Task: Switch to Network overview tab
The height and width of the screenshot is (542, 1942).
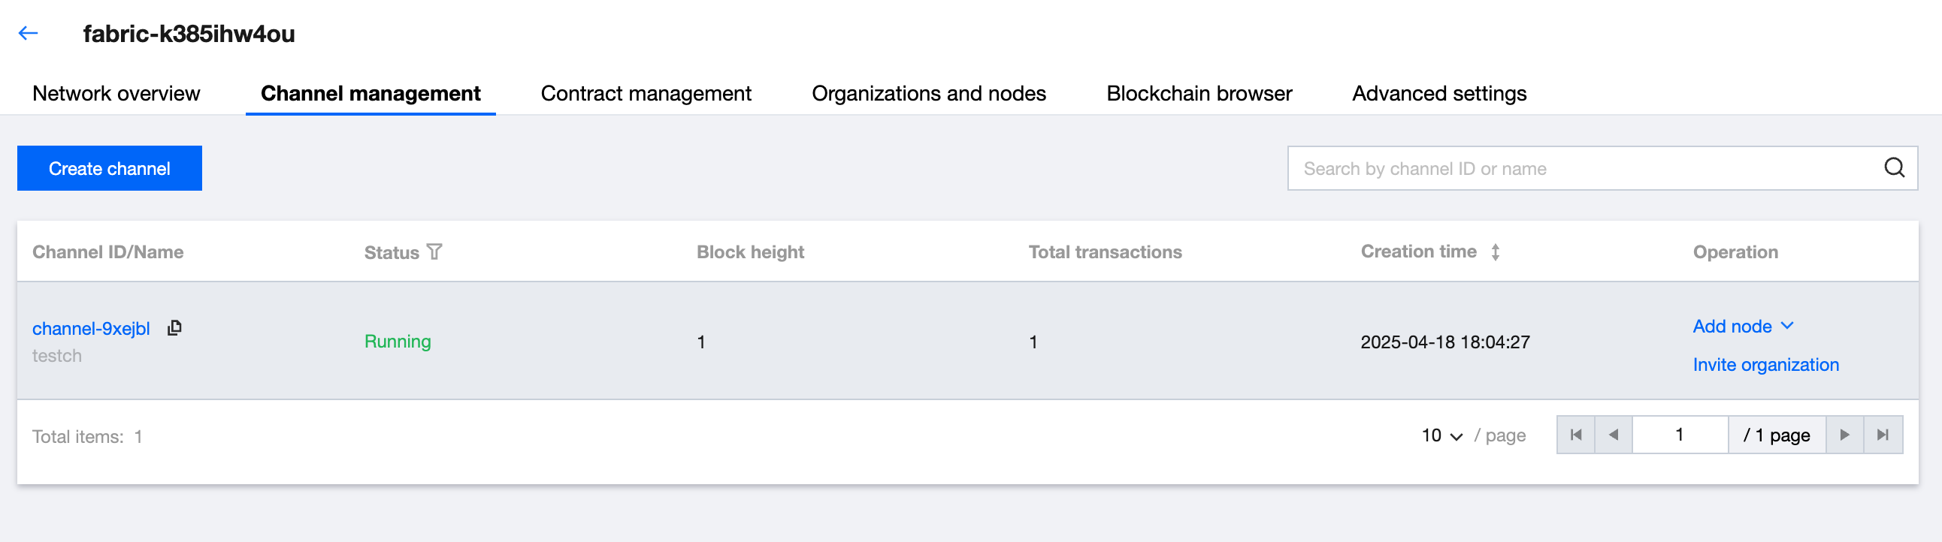Action: point(116,93)
